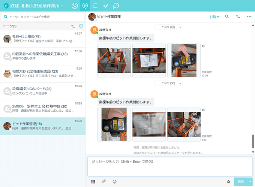
Task: Open input settings gear icon
Action: pyautogui.click(x=229, y=182)
